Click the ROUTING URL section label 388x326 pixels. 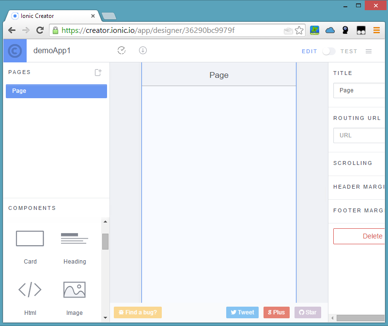tap(357, 118)
